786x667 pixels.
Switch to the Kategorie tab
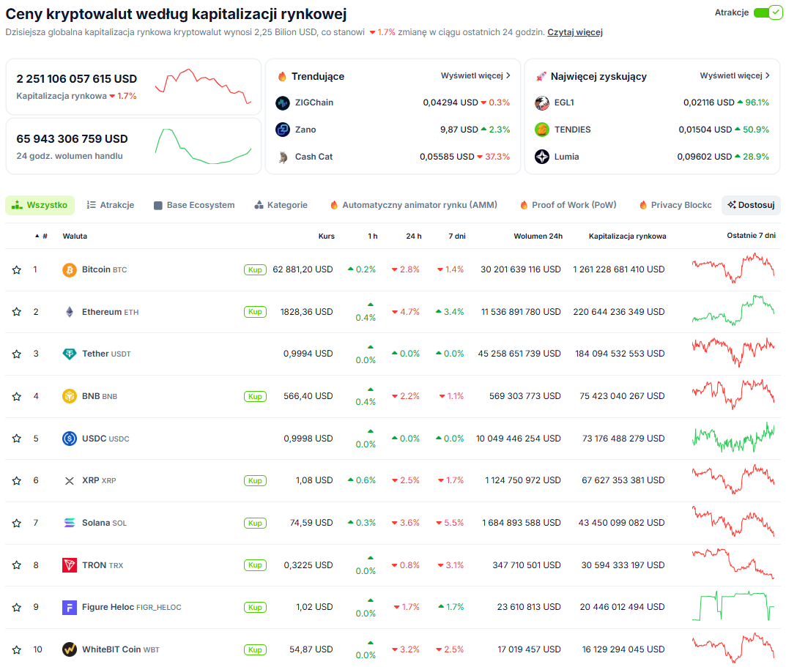281,205
